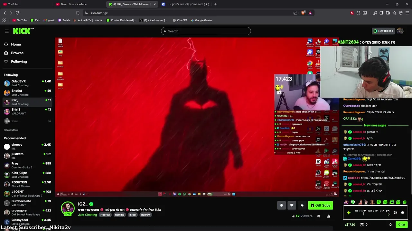
Task: Open browser extensions puzzle icon
Action: [x=358, y=13]
